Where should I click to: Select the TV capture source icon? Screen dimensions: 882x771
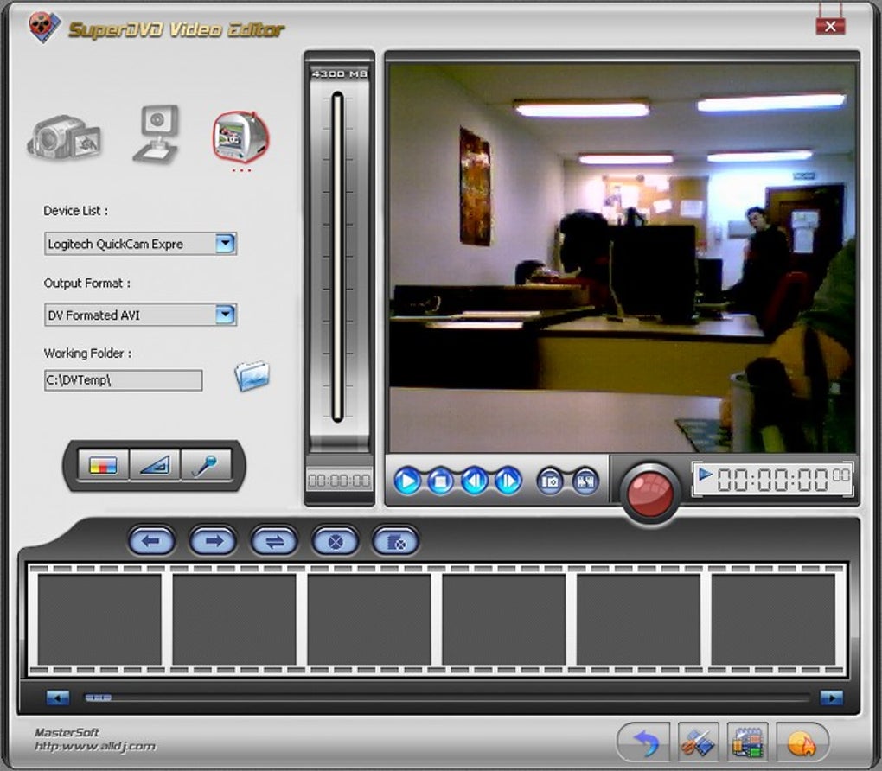click(240, 137)
